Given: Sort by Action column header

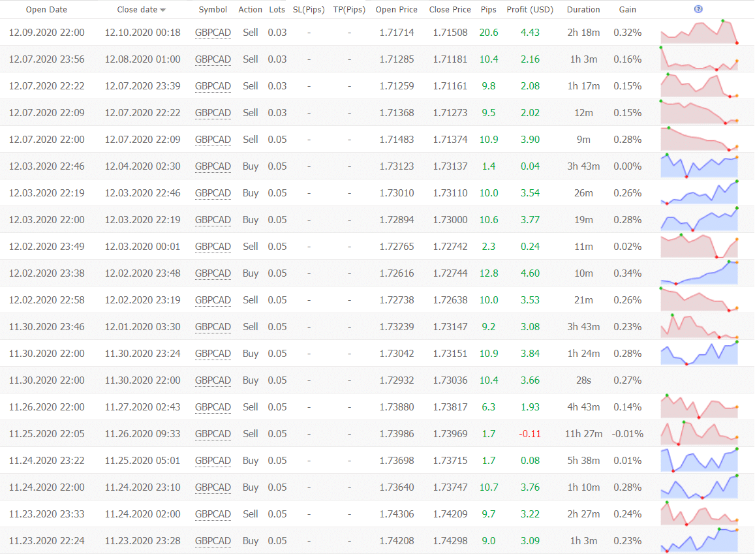Looking at the screenshot, I should pos(251,10).
